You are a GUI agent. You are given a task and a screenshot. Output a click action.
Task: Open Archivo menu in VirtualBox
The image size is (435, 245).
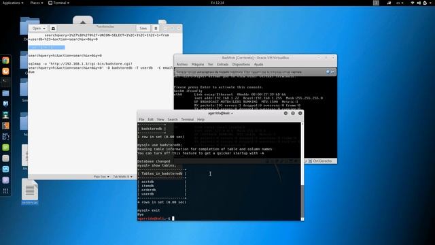pyautogui.click(x=182, y=64)
